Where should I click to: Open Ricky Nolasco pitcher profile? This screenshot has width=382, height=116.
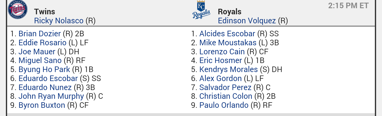pyautogui.click(x=59, y=21)
